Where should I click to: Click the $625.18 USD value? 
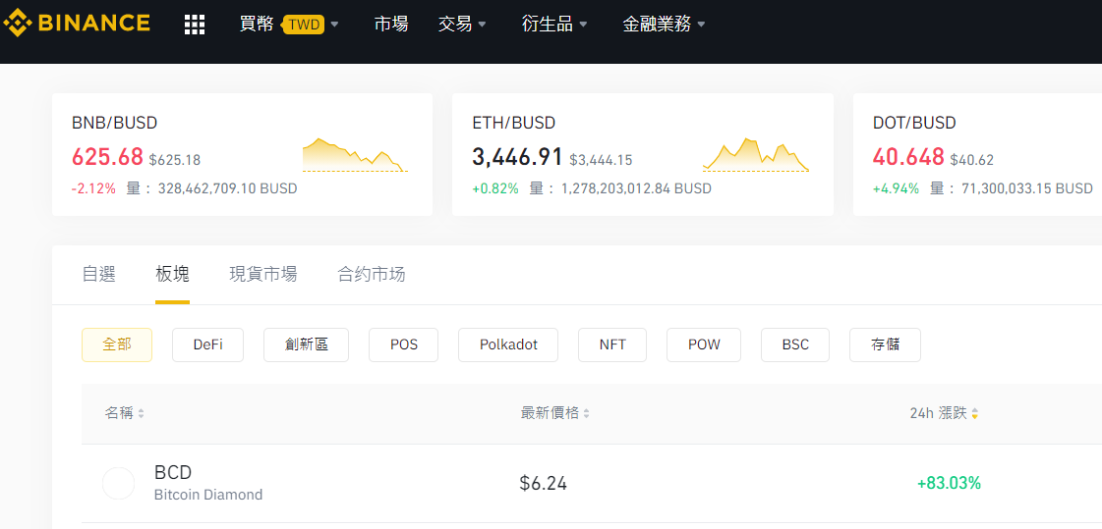(175, 160)
